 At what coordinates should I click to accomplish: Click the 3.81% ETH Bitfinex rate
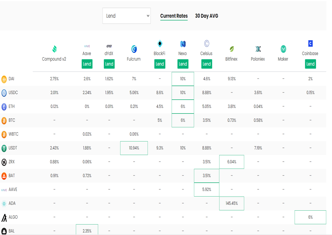point(232,107)
